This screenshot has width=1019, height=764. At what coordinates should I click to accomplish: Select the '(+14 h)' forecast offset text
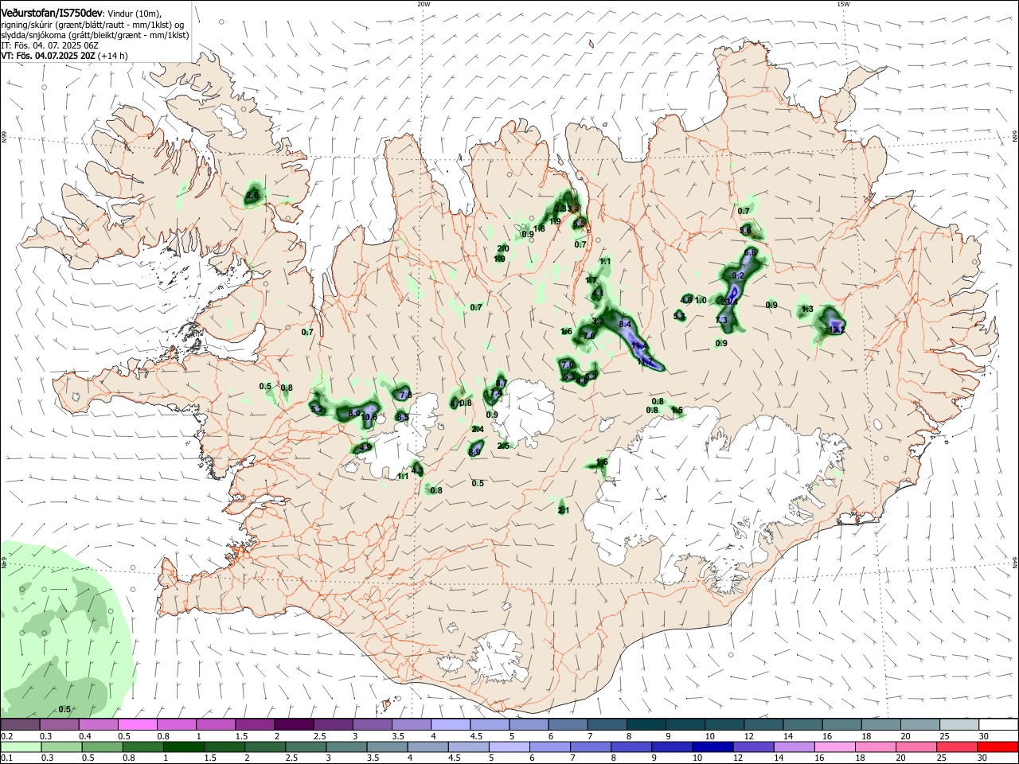tap(114, 56)
